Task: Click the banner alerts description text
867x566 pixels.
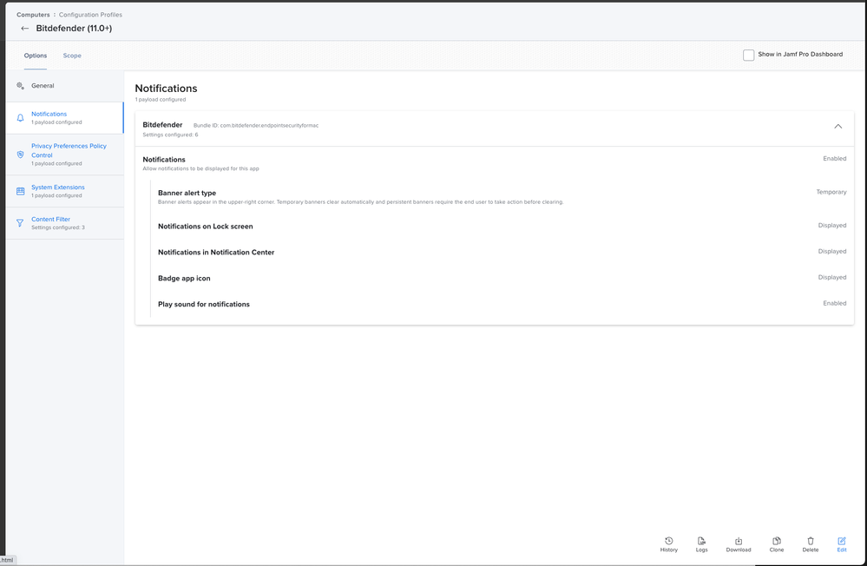Action: point(360,202)
